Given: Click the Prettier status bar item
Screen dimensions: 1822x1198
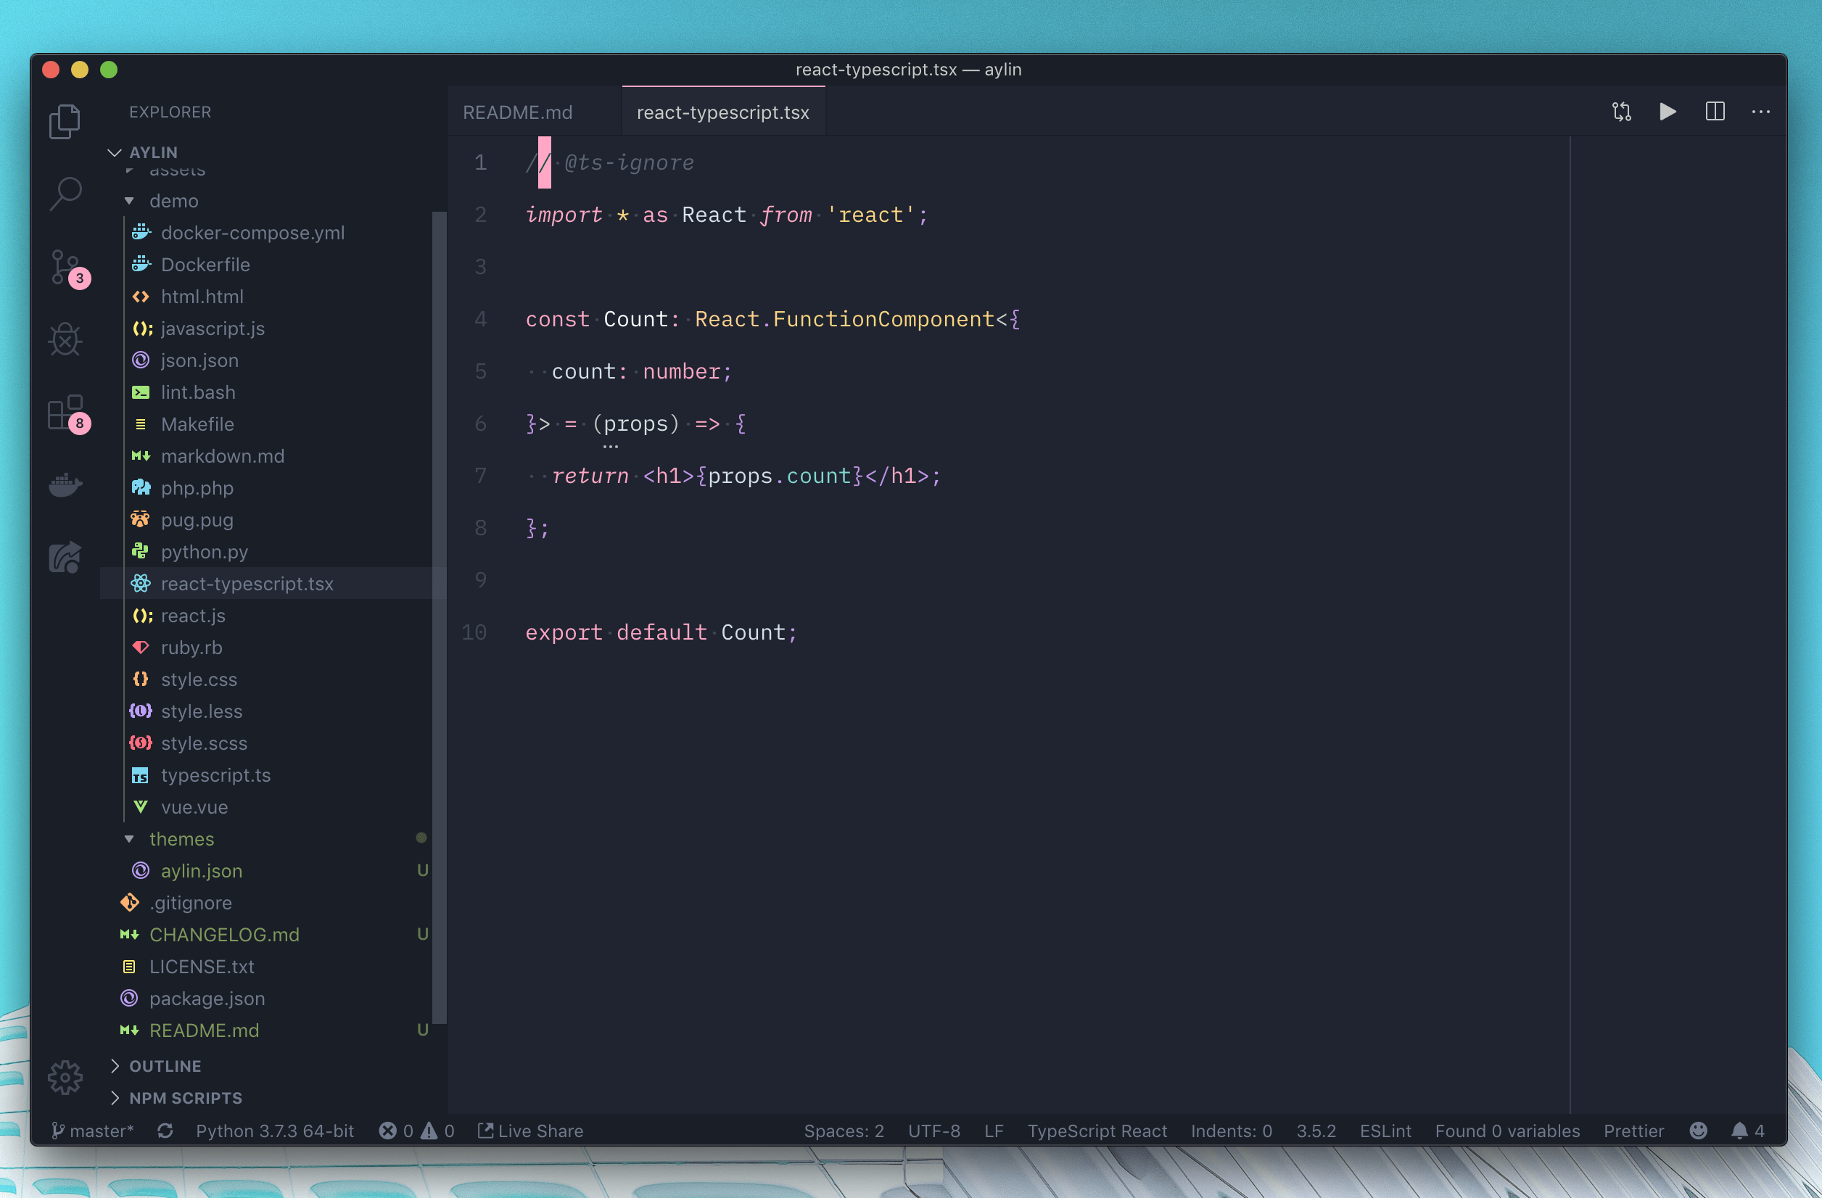Looking at the screenshot, I should tap(1633, 1131).
